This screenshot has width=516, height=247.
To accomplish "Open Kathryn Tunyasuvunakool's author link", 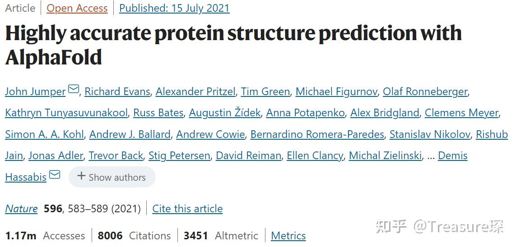I will (x=66, y=113).
